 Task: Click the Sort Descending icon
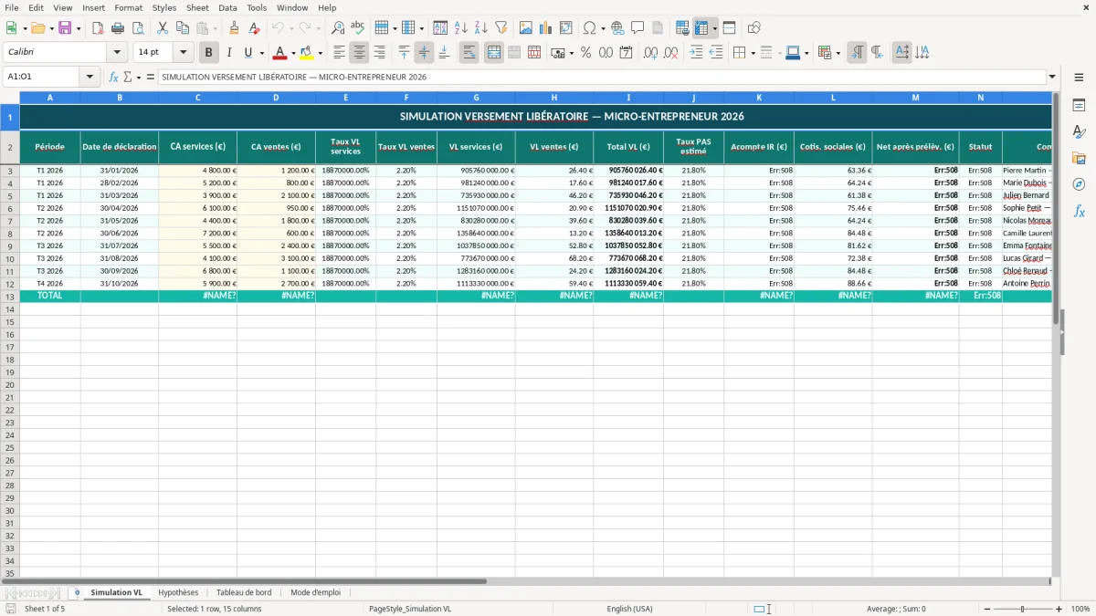point(480,28)
